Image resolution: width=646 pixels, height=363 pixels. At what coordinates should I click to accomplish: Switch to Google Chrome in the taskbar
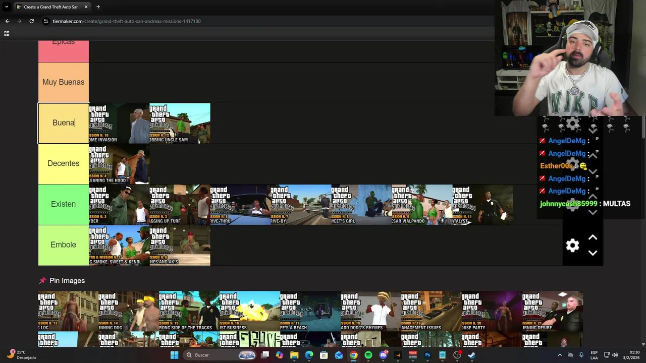[353, 355]
